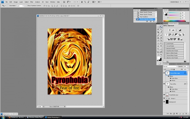Add a Color Balance adjustment
Image resolution: width=190 pixels, height=119 pixels.
coord(173,35)
